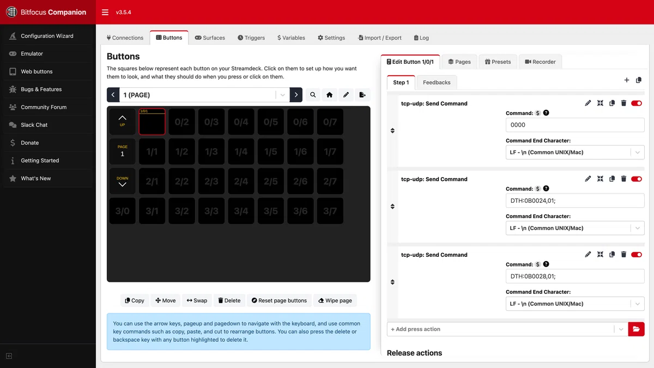
Task: Disable the DTH:0B0028,01; action toggle
Action: point(637,255)
